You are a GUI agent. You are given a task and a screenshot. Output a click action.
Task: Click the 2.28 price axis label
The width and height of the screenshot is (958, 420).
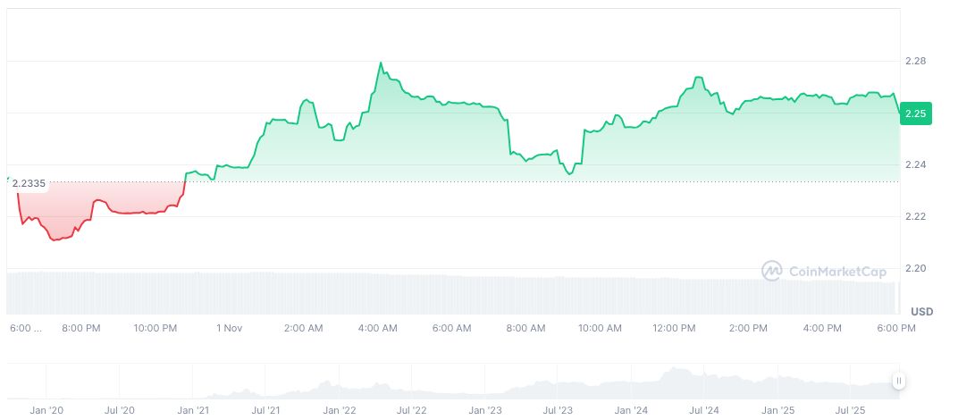[914, 61]
